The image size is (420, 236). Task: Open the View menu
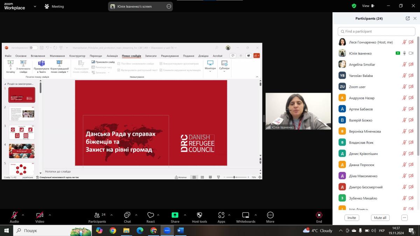(368, 6)
